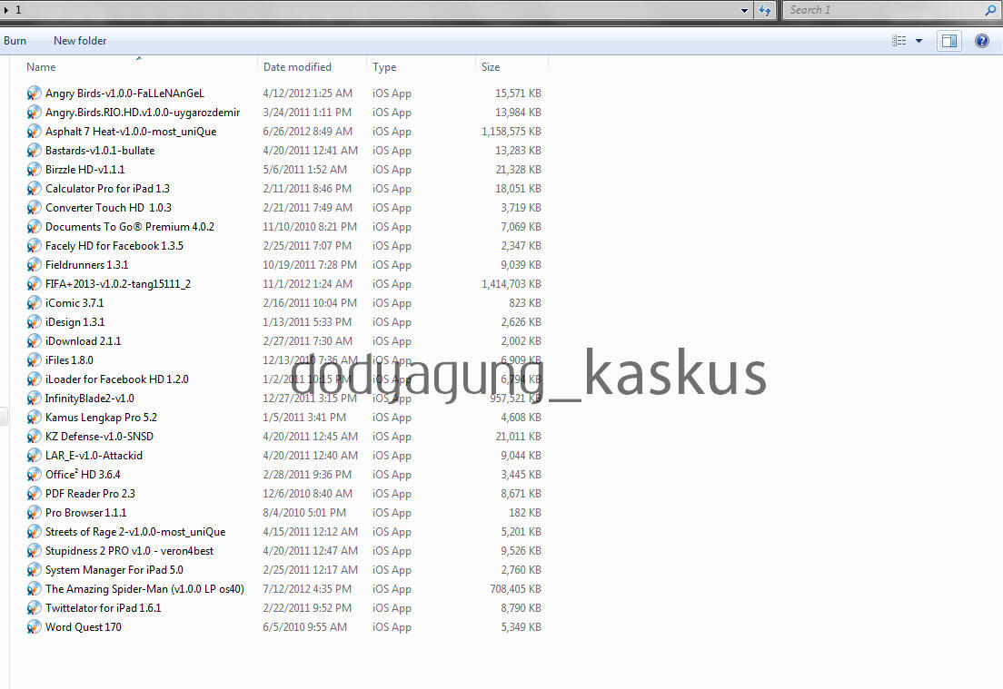Click the InfinityBlade2-v1.0 file icon
The image size is (1003, 689).
[x=34, y=399]
